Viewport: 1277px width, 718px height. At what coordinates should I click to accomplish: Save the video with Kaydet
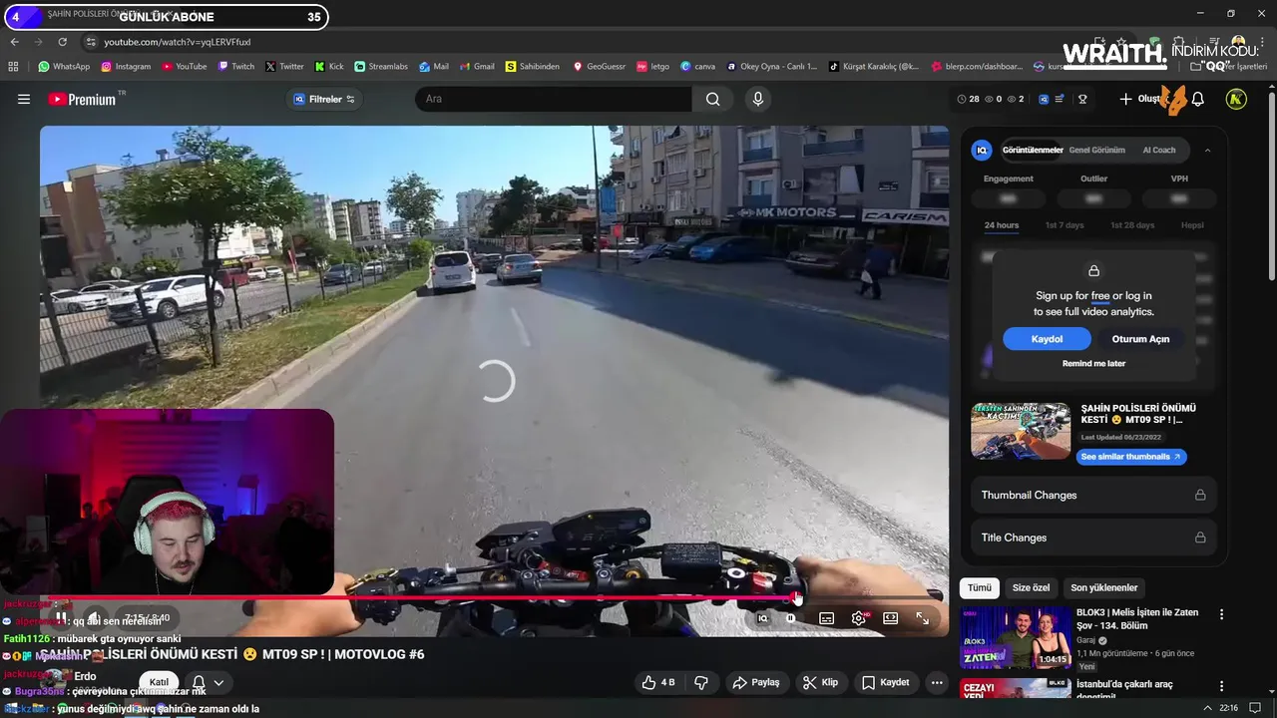[885, 682]
